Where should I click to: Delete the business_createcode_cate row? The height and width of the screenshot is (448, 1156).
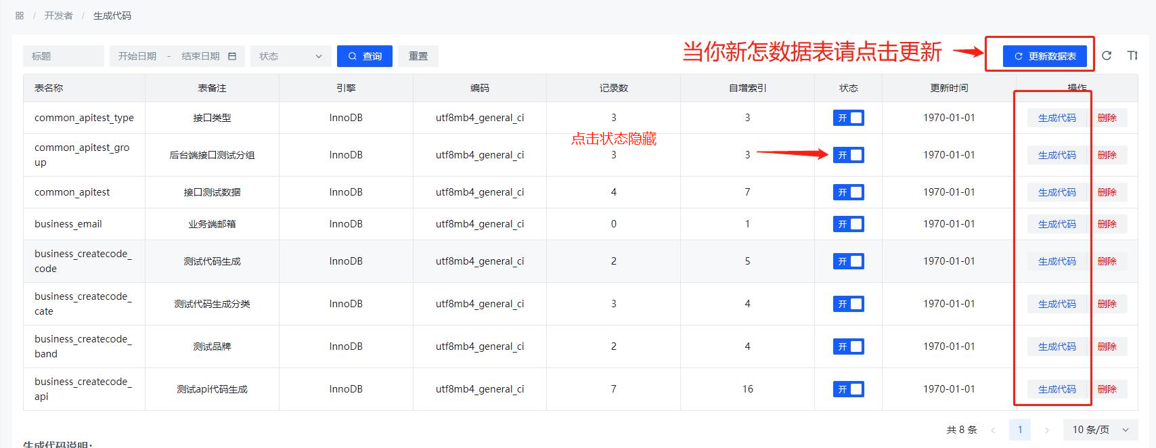[x=1107, y=304]
